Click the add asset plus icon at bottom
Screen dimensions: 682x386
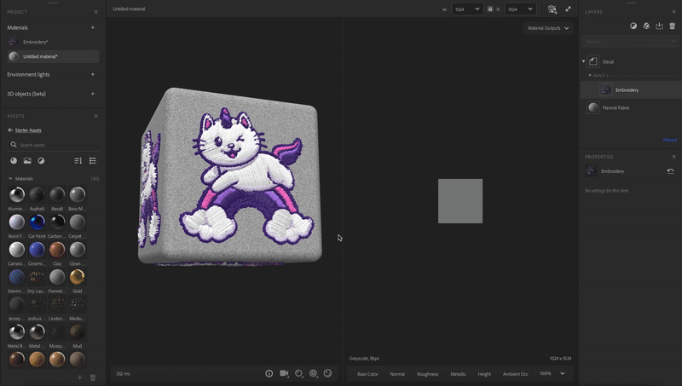click(79, 377)
